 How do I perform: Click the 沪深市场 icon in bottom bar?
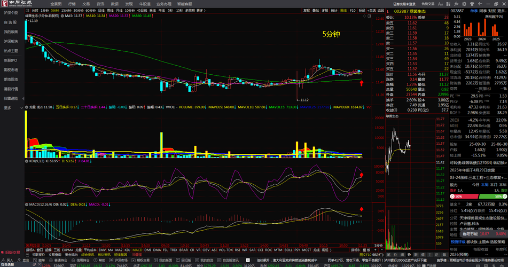111,260
